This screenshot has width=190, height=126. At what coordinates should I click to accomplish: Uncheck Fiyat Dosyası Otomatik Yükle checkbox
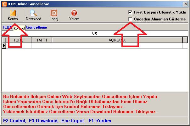click(x=130, y=12)
